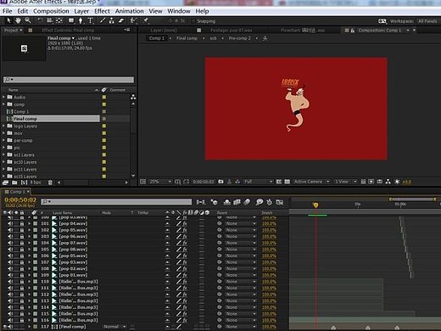Open the Layer menu
The height and width of the screenshot is (331, 441).
click(81, 11)
